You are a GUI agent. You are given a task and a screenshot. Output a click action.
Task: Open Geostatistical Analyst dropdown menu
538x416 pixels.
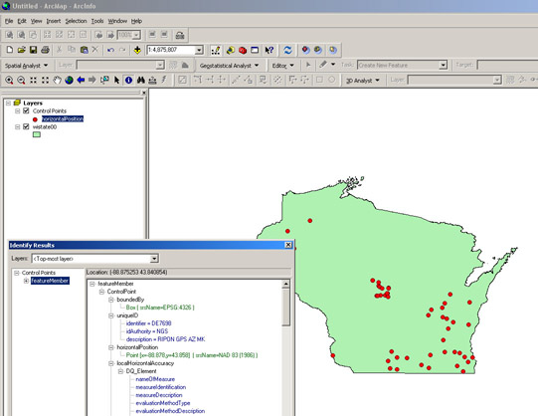point(229,66)
